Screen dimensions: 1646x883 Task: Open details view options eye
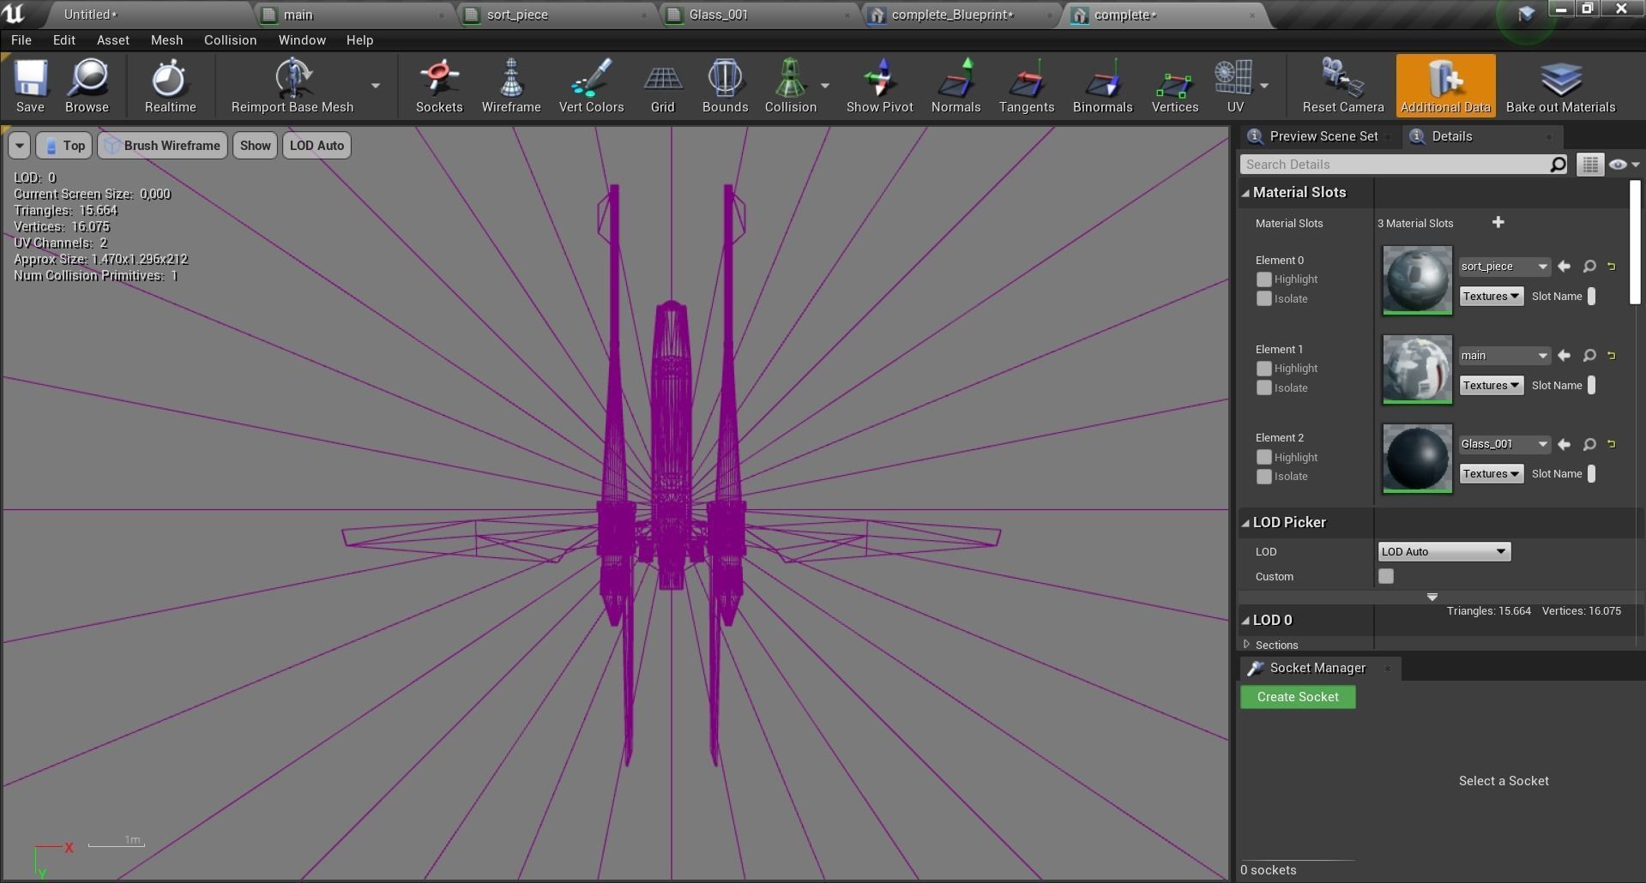(1623, 165)
